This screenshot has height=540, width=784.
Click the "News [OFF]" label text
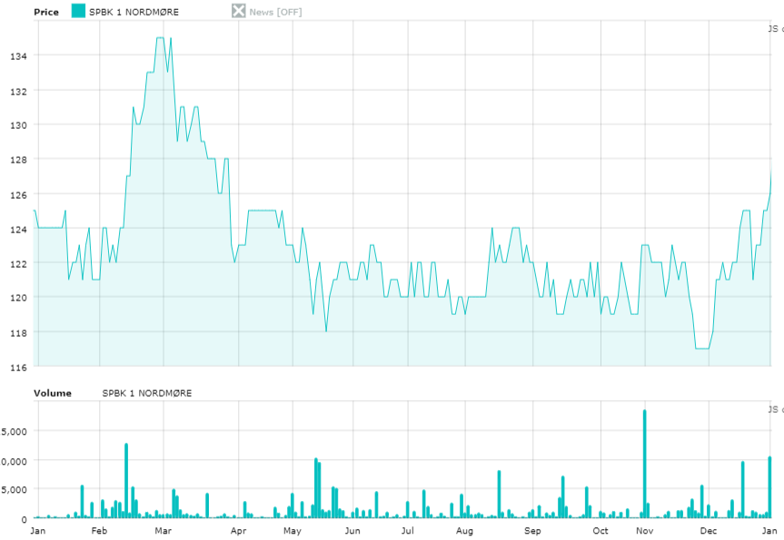coord(275,12)
